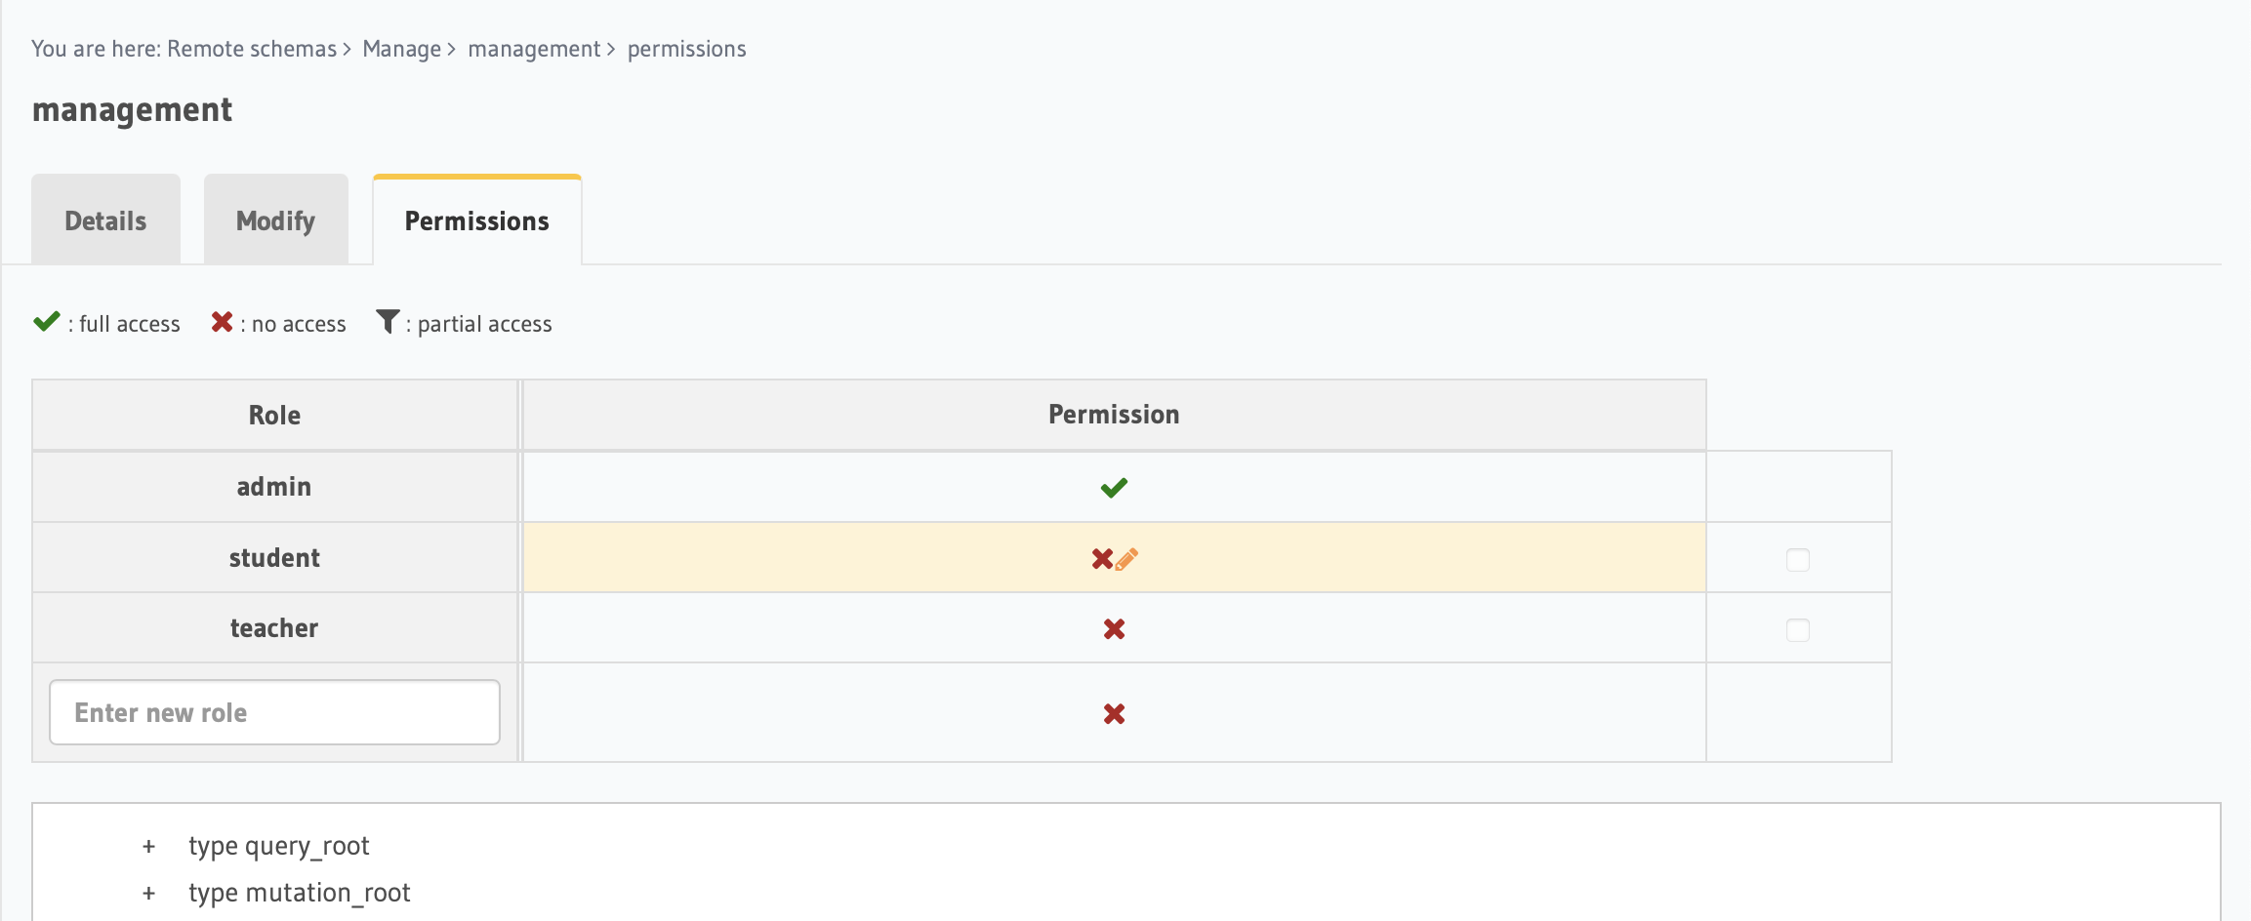This screenshot has width=2251, height=921.
Task: Click the management breadcrumb entry
Action: pos(535,48)
